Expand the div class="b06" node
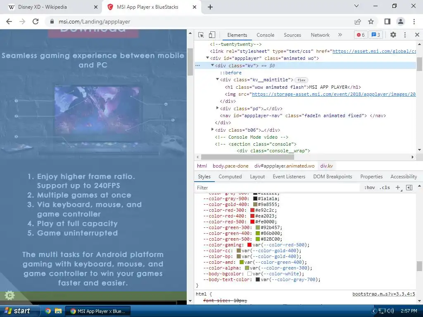 (x=213, y=130)
